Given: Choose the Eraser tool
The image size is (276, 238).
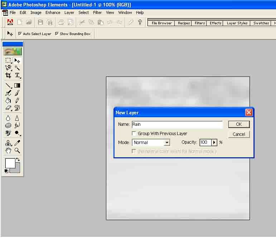Looking at the screenshot, I should (8, 108).
